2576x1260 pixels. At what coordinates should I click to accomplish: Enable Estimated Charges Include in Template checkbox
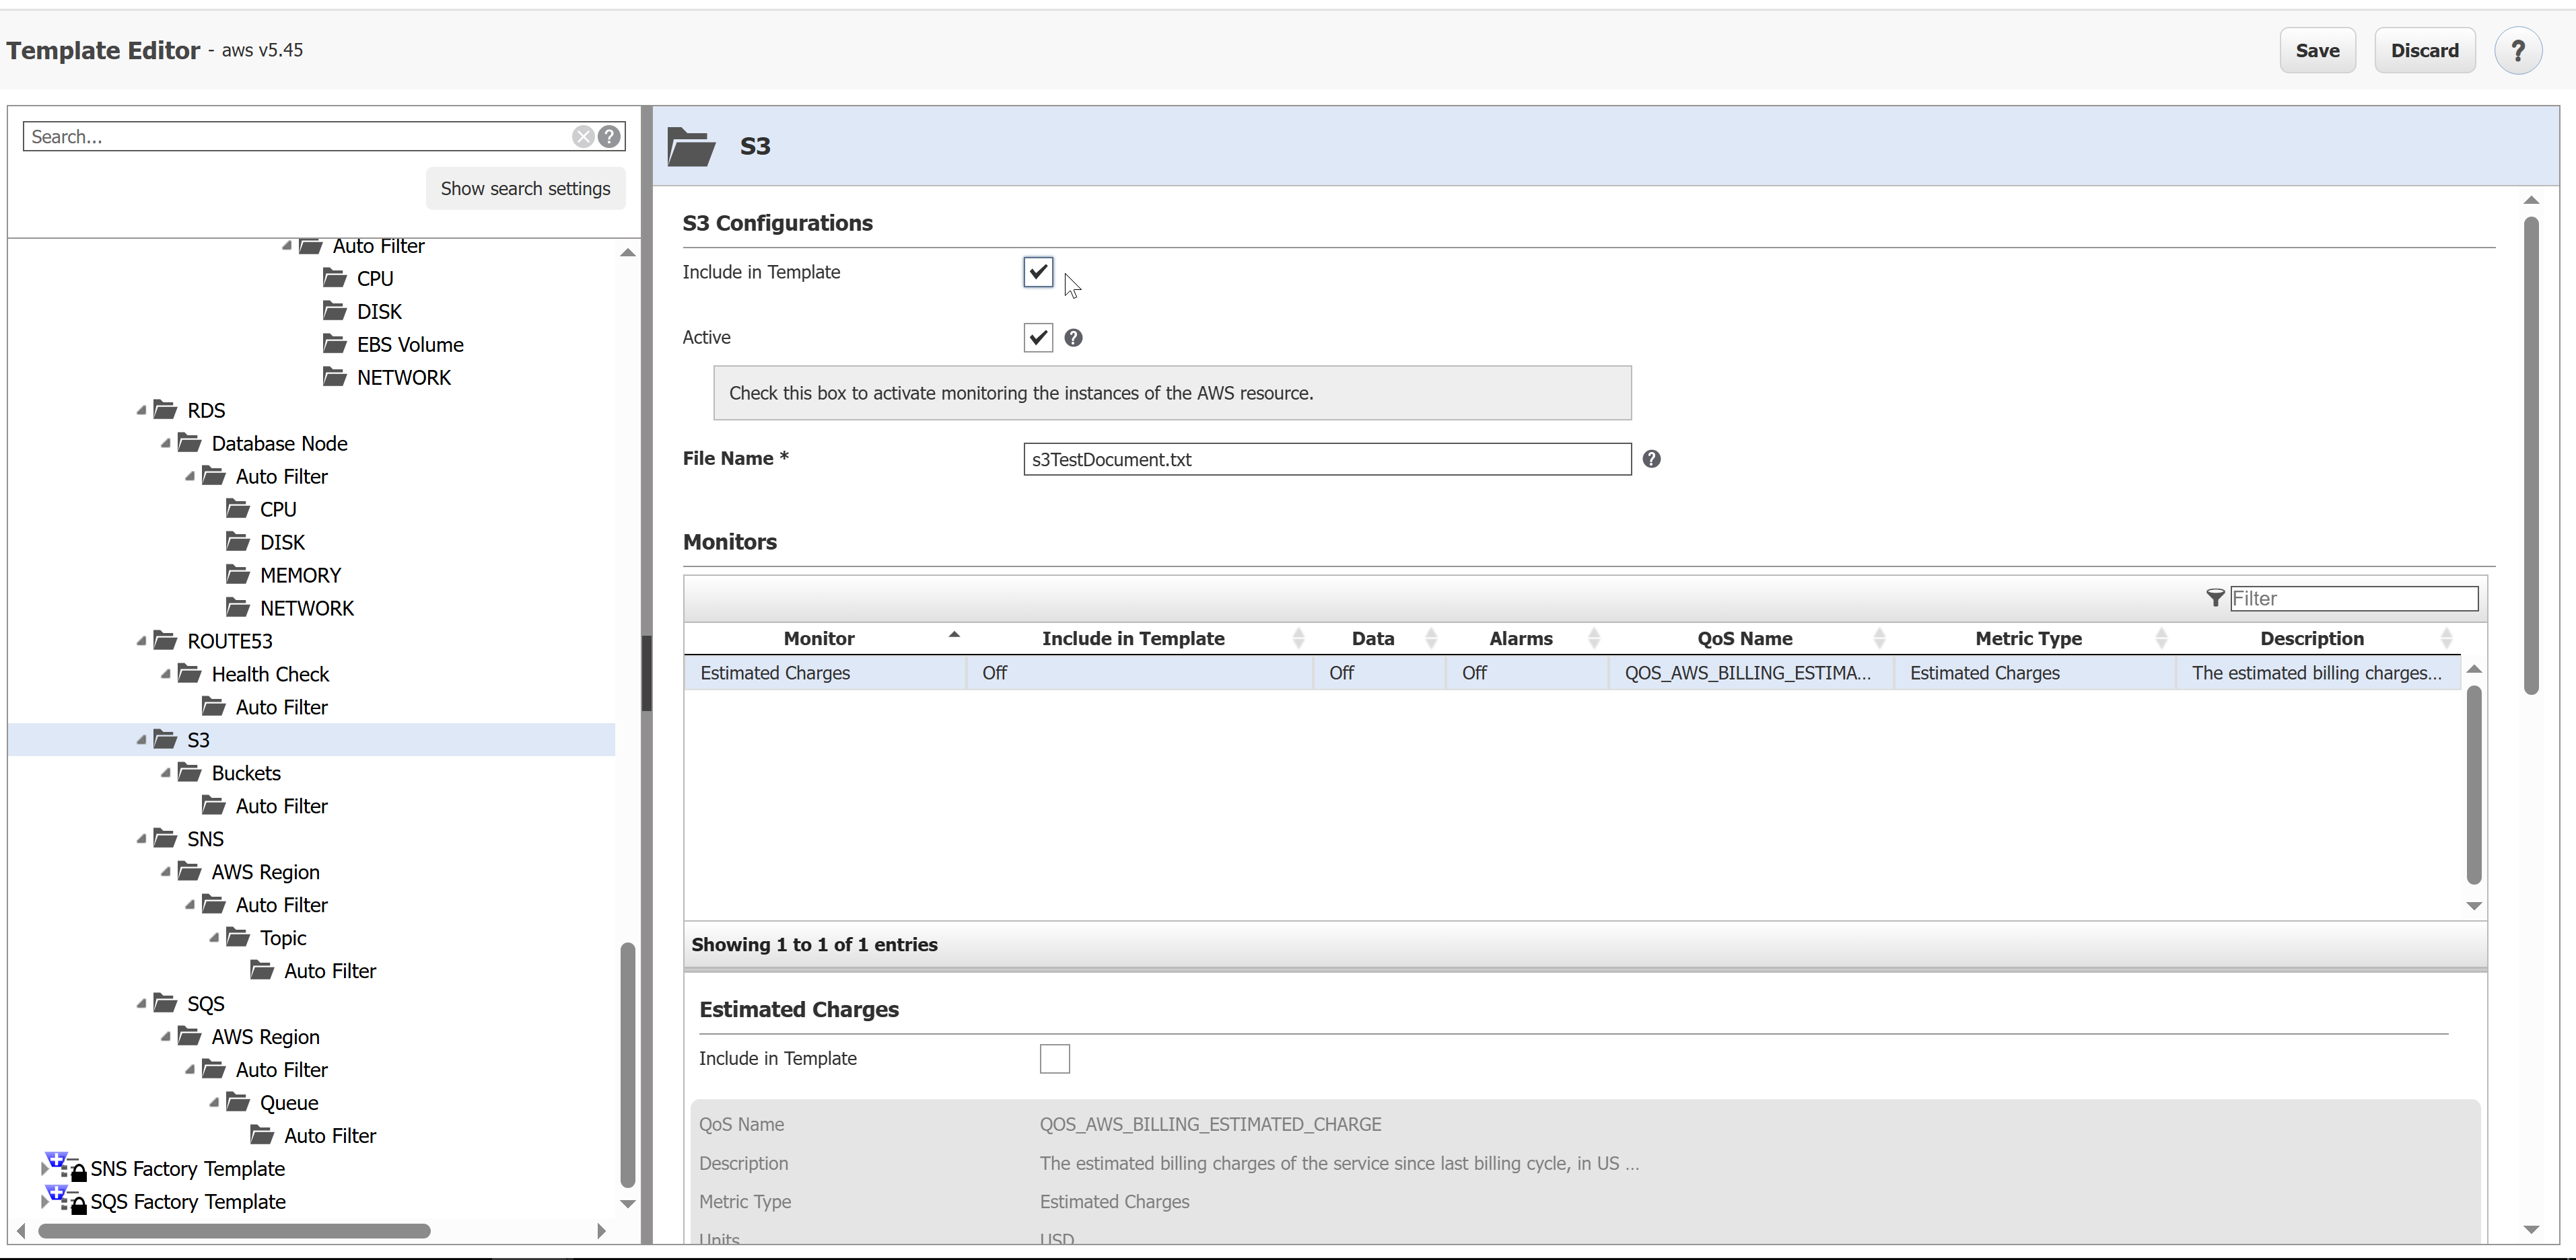[1054, 1058]
